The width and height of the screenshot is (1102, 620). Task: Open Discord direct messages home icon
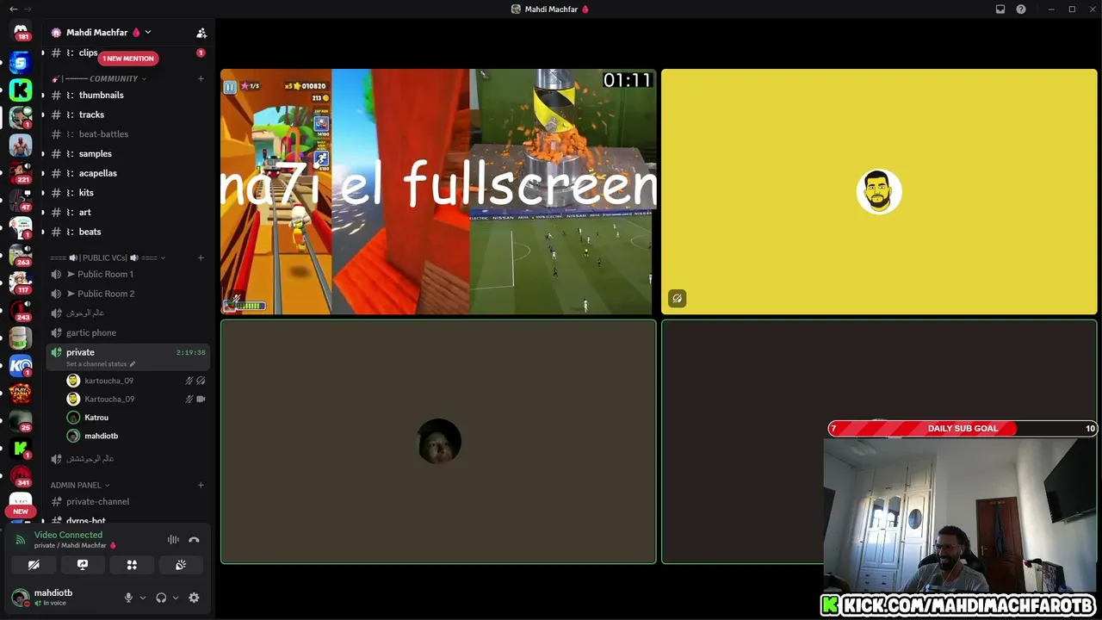point(21,31)
